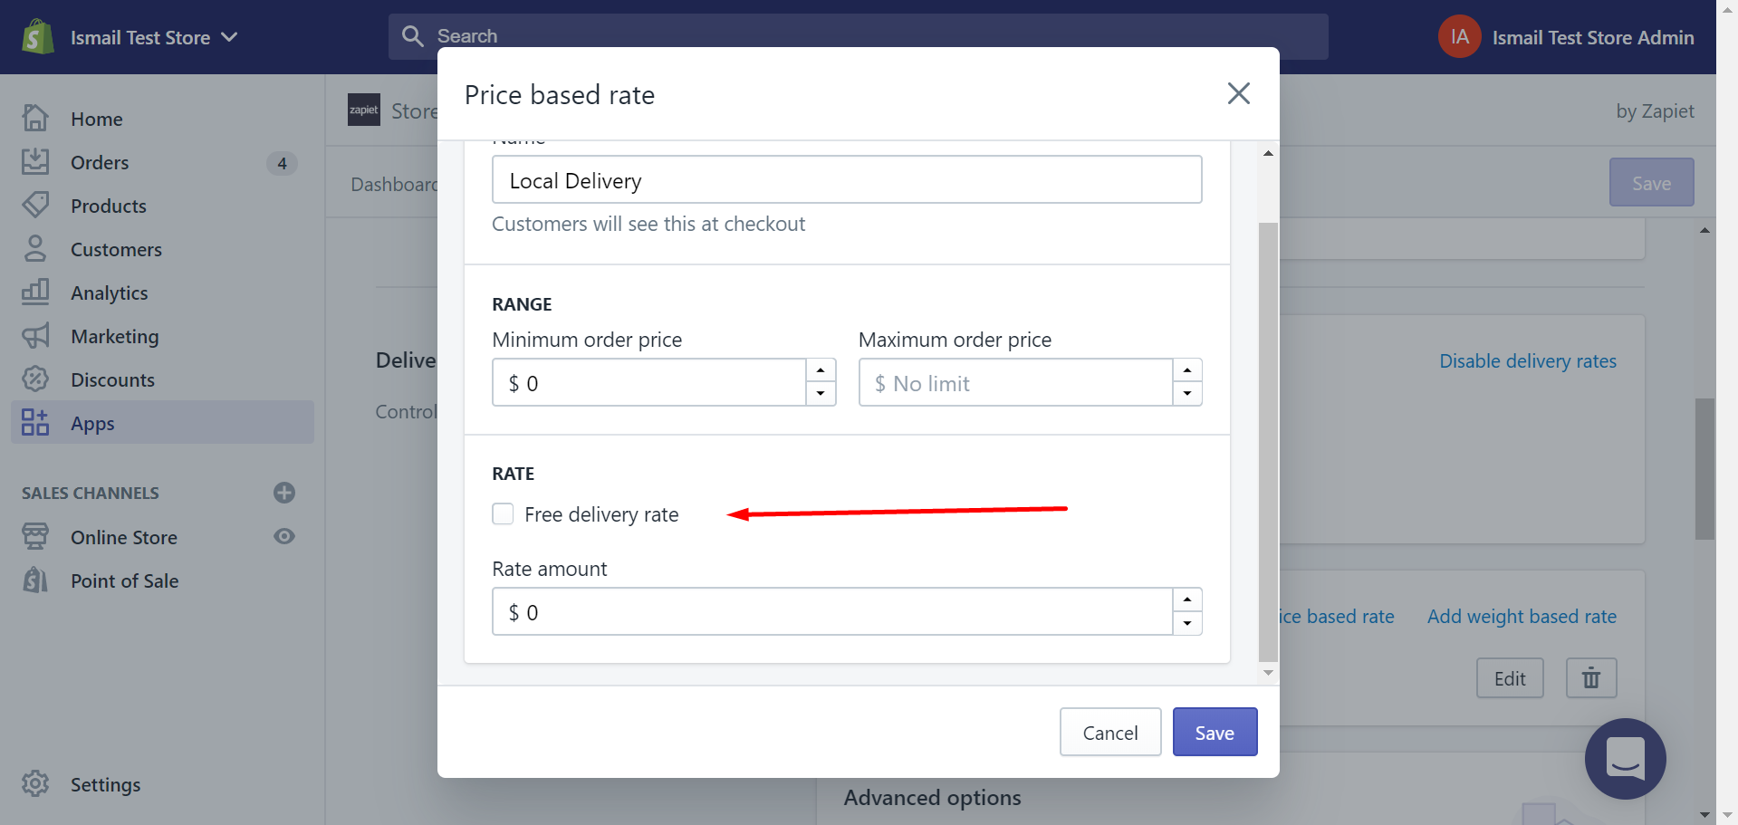This screenshot has height=825, width=1738.
Task: Click the page scrollbar thumb
Action: click(1704, 468)
